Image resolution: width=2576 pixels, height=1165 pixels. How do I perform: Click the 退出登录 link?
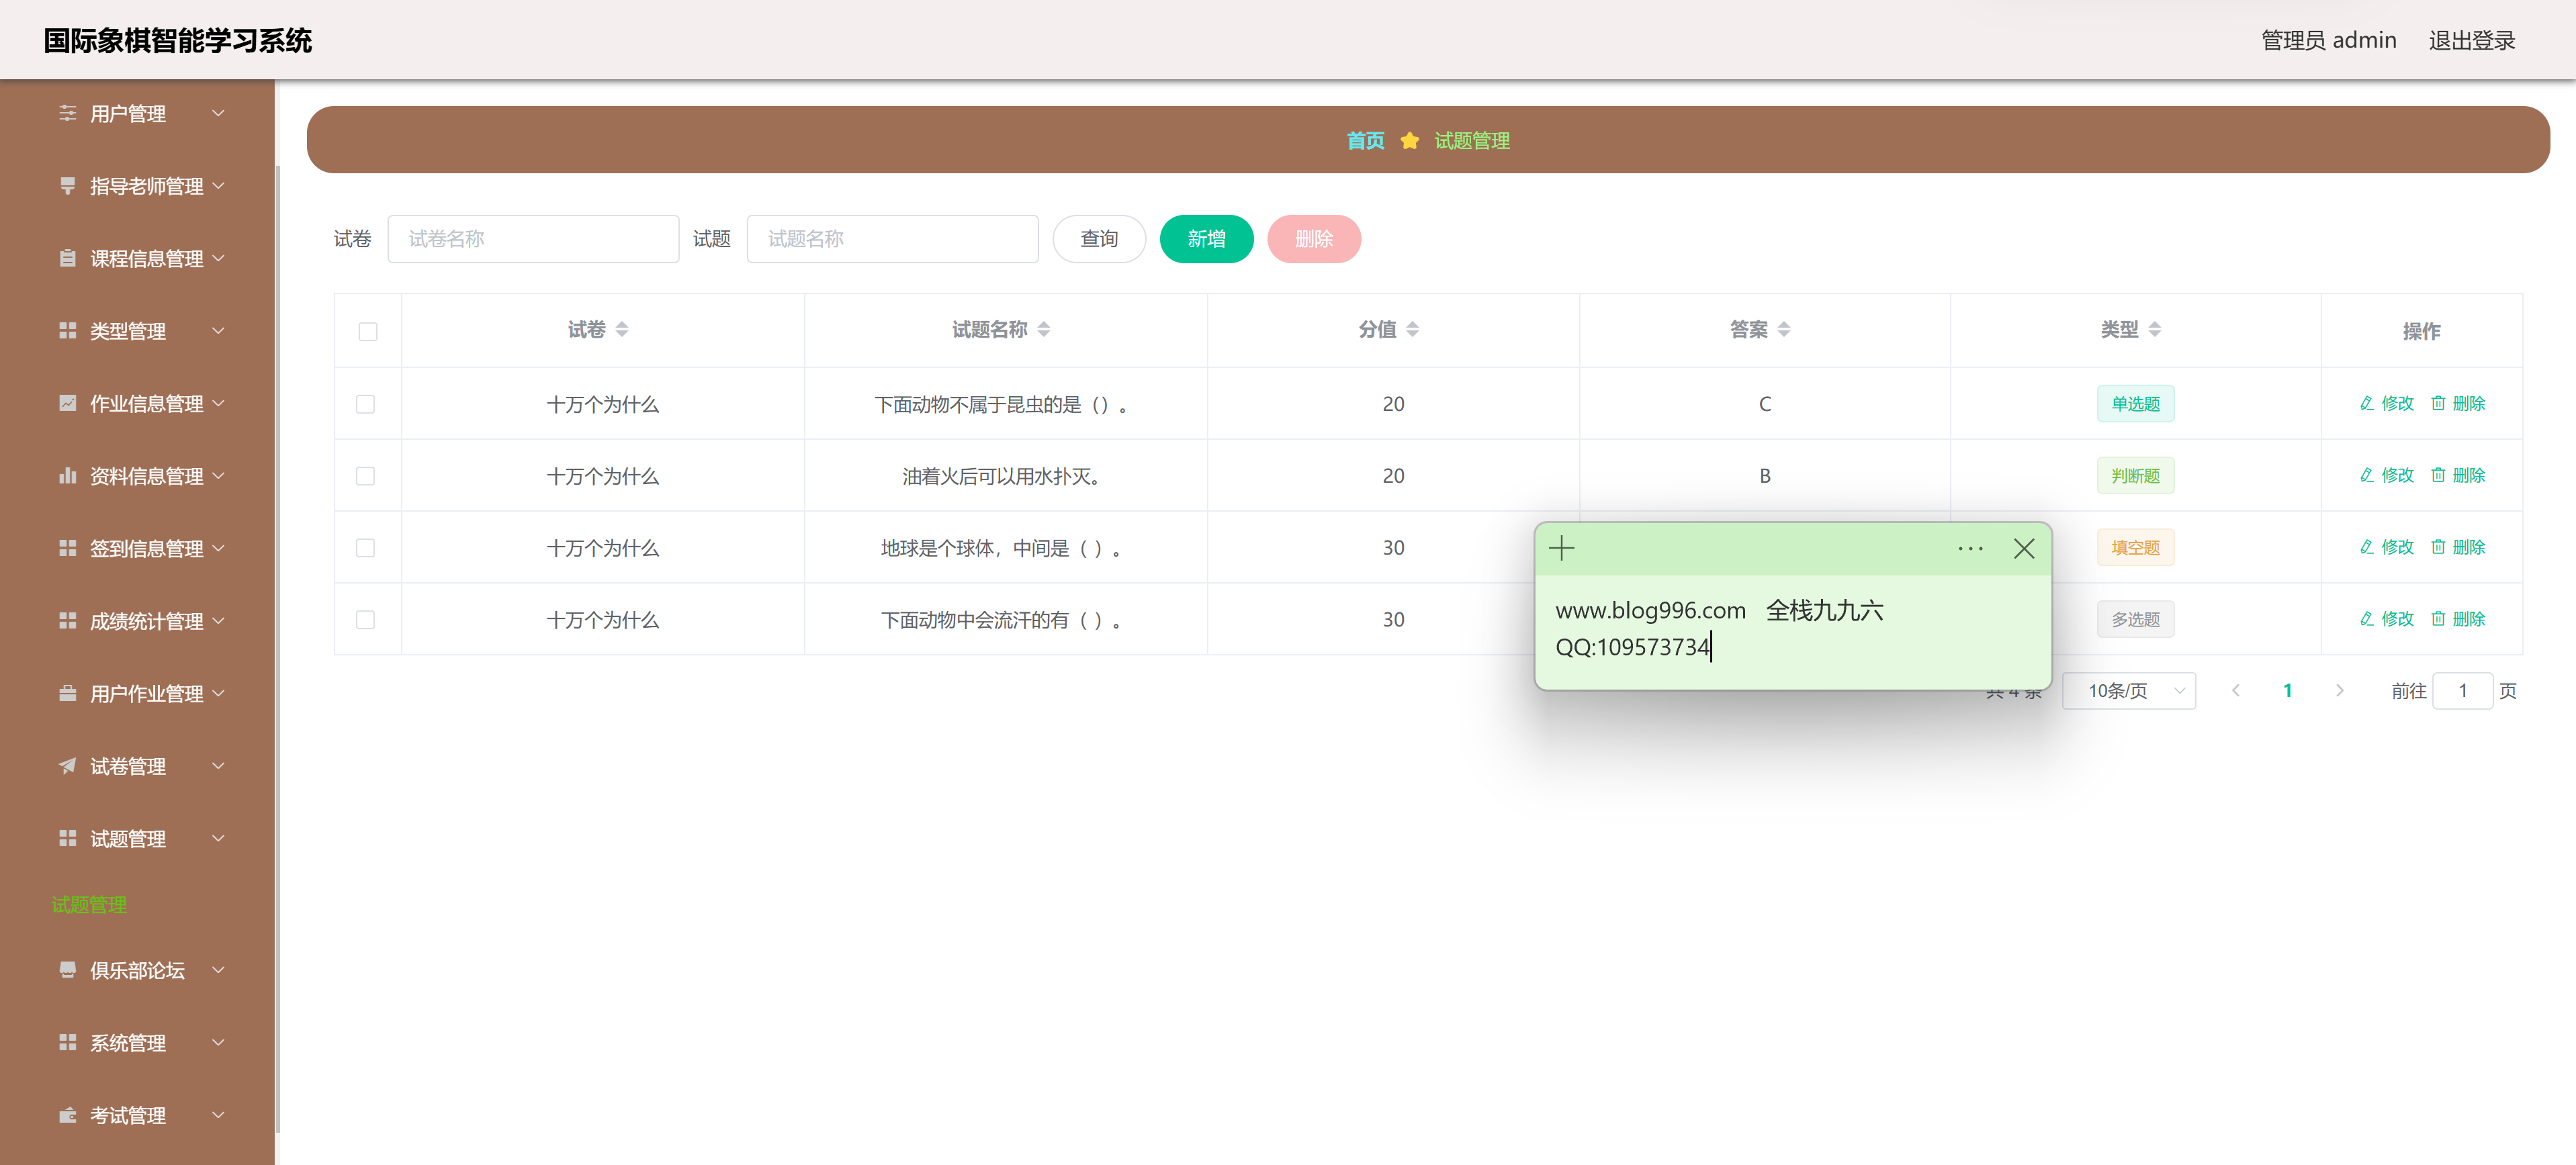(x=2471, y=40)
